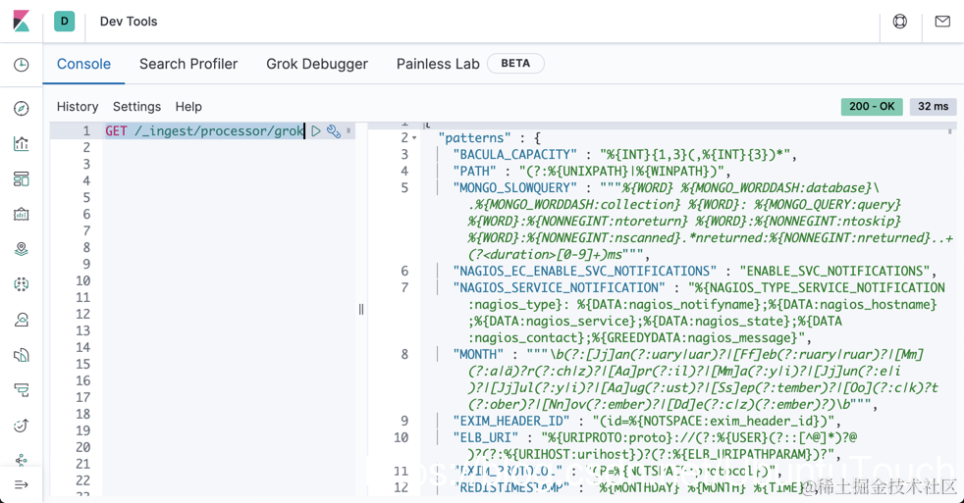This screenshot has width=964, height=503.
Task: Open Canvas from the sidebar
Action: click(x=21, y=215)
